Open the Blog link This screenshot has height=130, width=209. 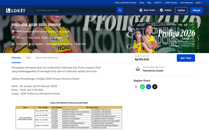(149, 3)
